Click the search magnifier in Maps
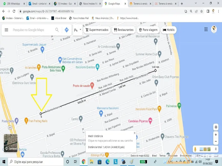This screenshot has height=166, width=222. coord(57,30)
